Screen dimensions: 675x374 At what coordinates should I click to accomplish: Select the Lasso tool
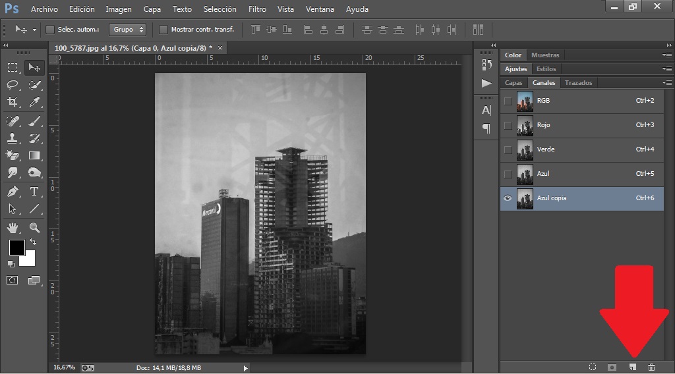pos(13,85)
